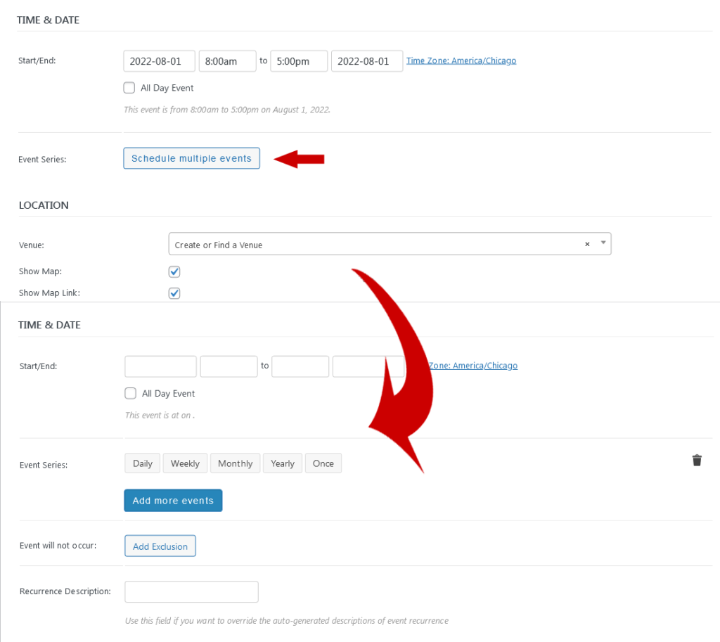Expand the venue dropdown arrow

click(603, 243)
